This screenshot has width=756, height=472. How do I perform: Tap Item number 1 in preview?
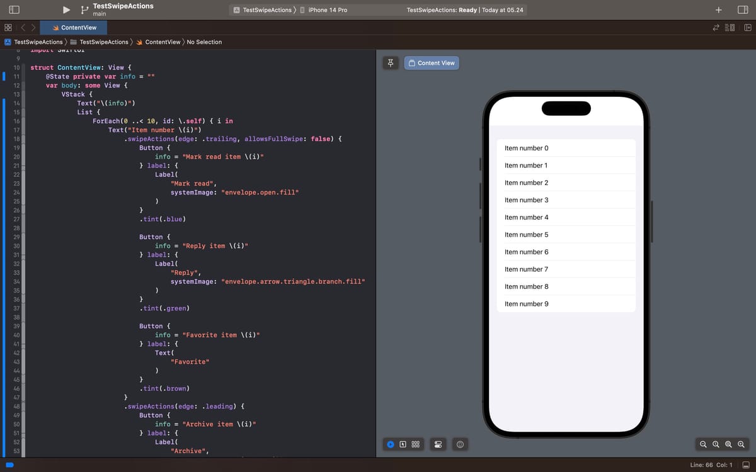[566, 166]
